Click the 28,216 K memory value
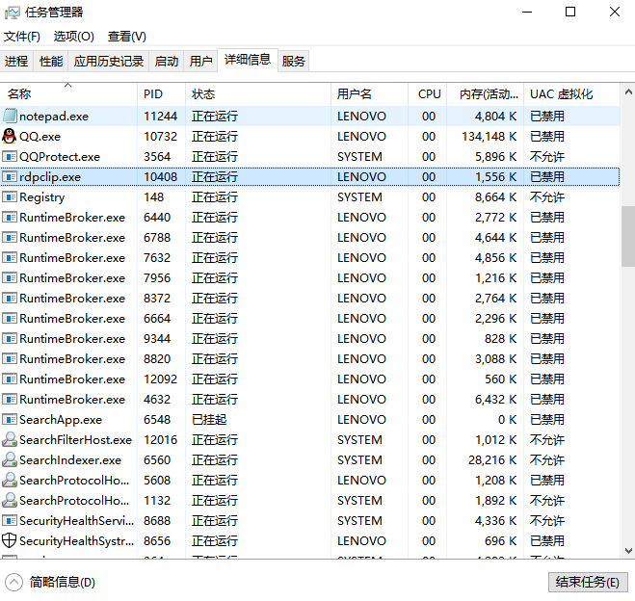The height and width of the screenshot is (601, 635). tap(492, 460)
